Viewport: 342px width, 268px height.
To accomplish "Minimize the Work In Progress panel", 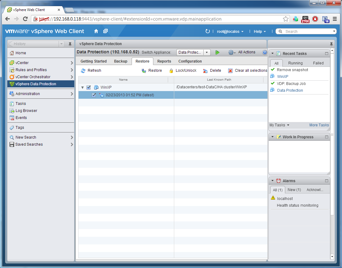I will pyautogui.click(x=327, y=137).
